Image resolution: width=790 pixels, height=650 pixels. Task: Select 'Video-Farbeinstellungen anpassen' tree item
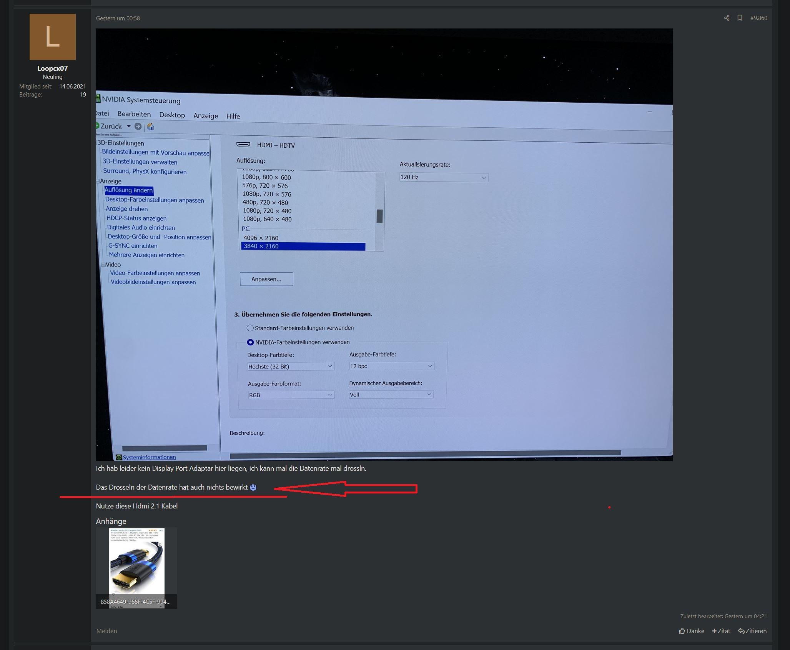click(x=155, y=273)
